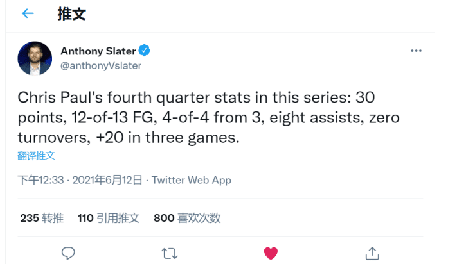
Task: Unlike the tweet via red heart
Action: click(271, 253)
